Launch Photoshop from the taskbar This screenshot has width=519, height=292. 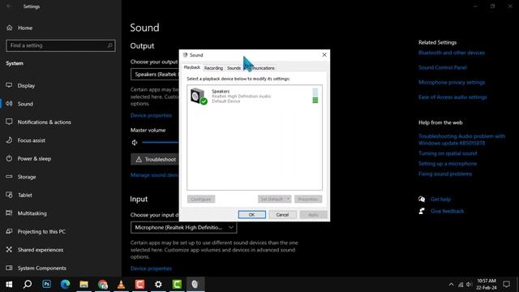pyautogui.click(x=46, y=284)
